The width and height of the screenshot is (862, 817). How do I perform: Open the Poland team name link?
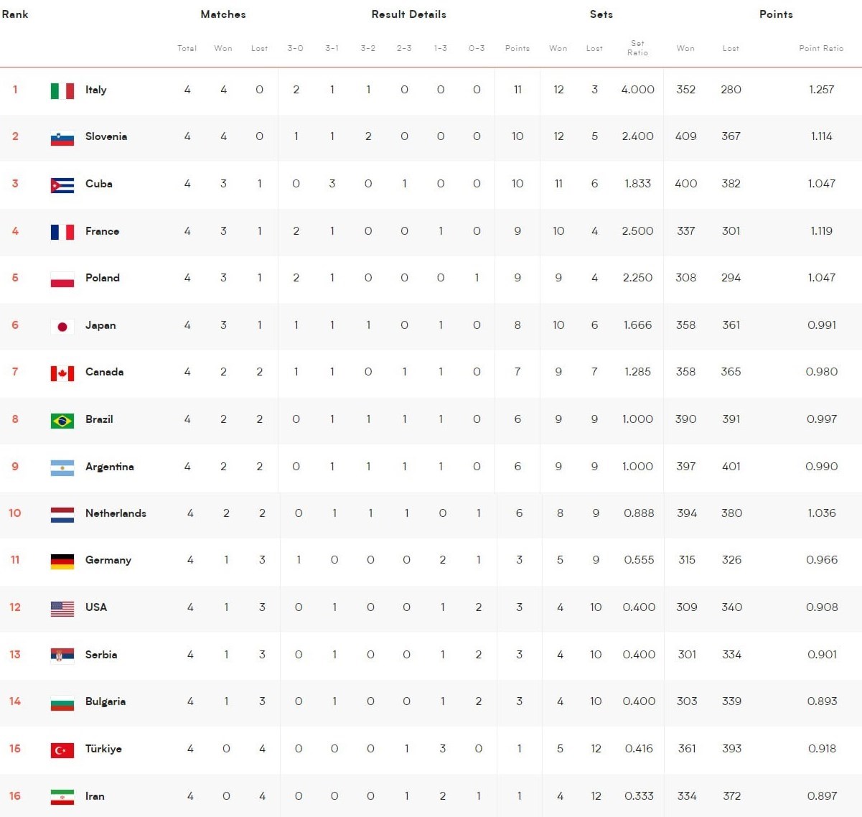tap(102, 278)
